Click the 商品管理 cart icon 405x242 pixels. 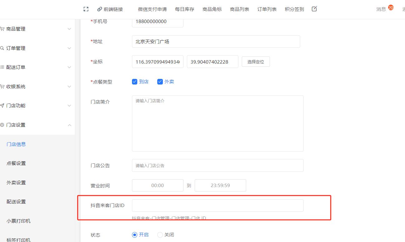pyautogui.click(x=2, y=29)
